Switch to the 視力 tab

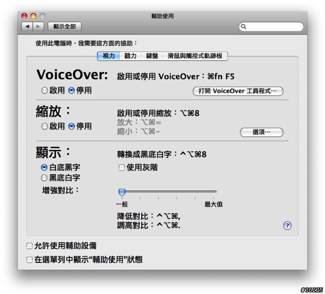pos(109,56)
